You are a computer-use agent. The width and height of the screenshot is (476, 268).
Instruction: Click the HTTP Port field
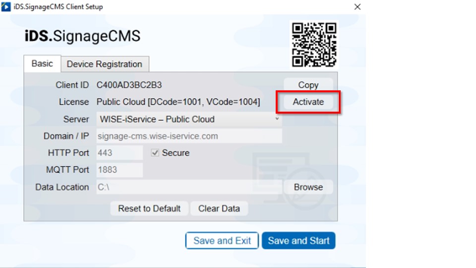119,153
